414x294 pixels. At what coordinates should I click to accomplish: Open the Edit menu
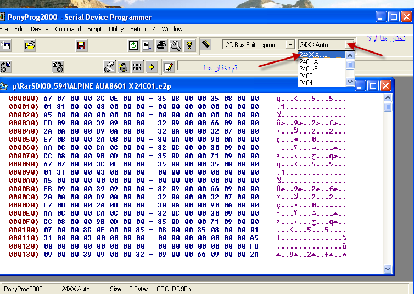click(x=19, y=29)
